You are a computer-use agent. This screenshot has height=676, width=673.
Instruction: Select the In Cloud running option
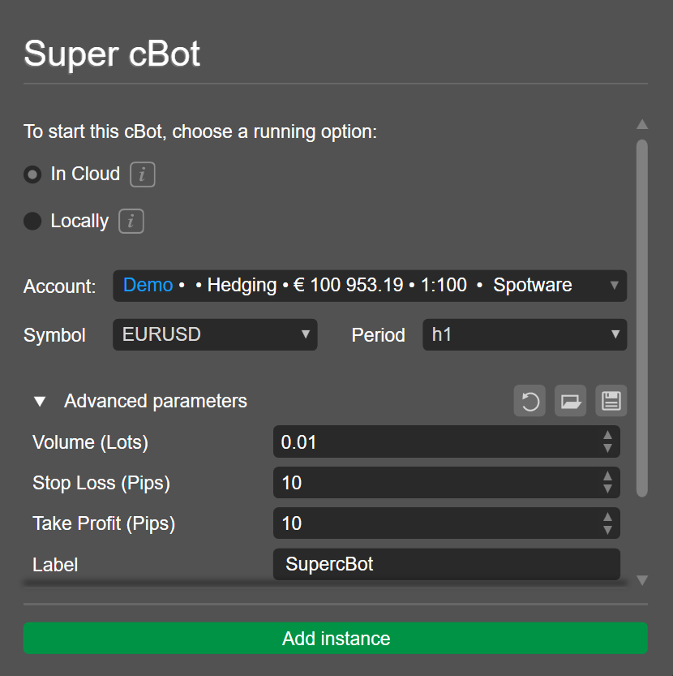click(31, 174)
